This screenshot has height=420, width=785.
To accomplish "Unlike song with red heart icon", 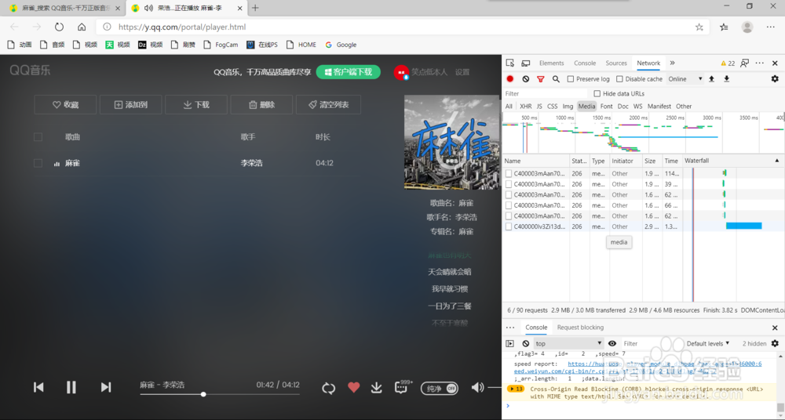I will 354,387.
